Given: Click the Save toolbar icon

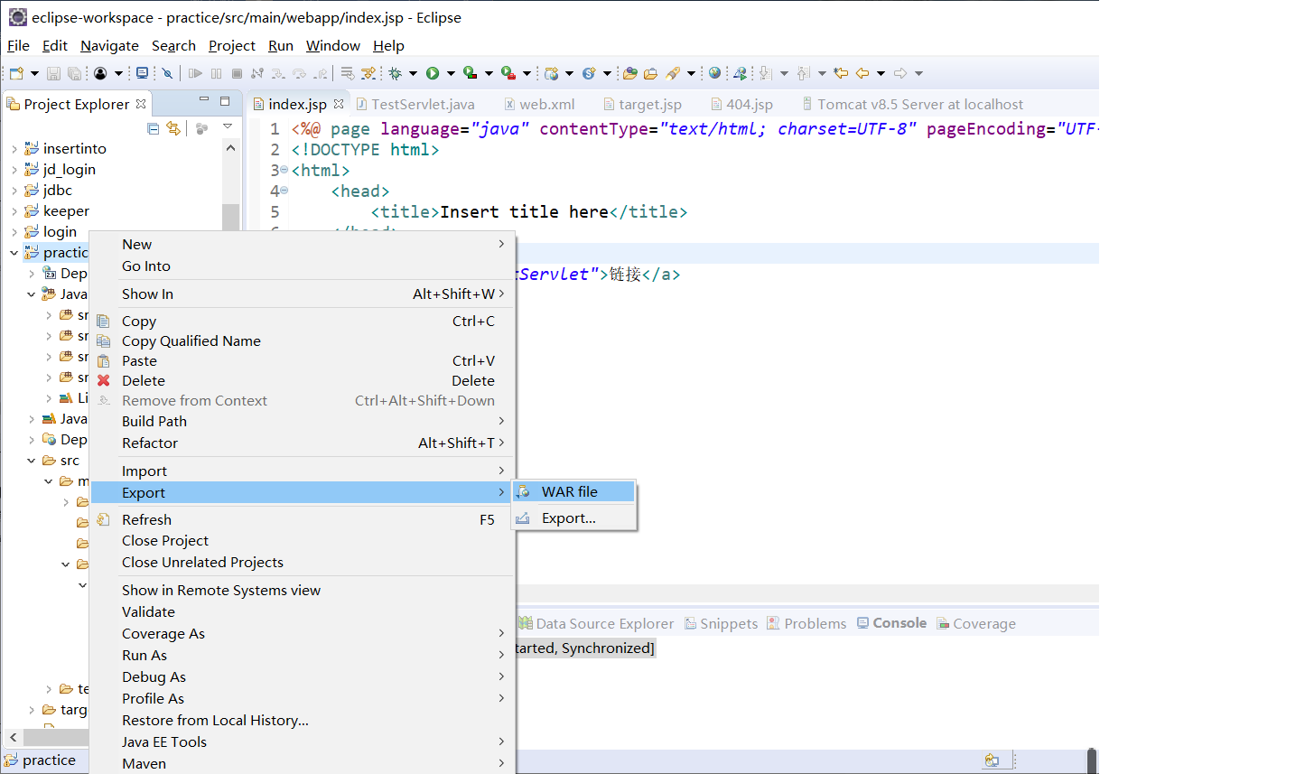Looking at the screenshot, I should [x=53, y=73].
